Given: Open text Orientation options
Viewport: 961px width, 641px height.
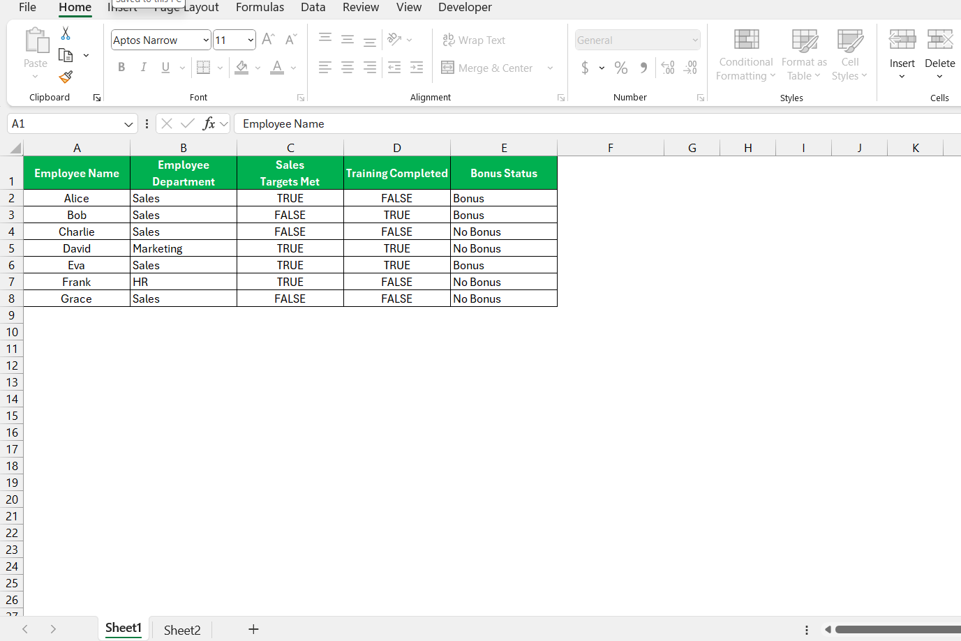Looking at the screenshot, I should point(395,39).
